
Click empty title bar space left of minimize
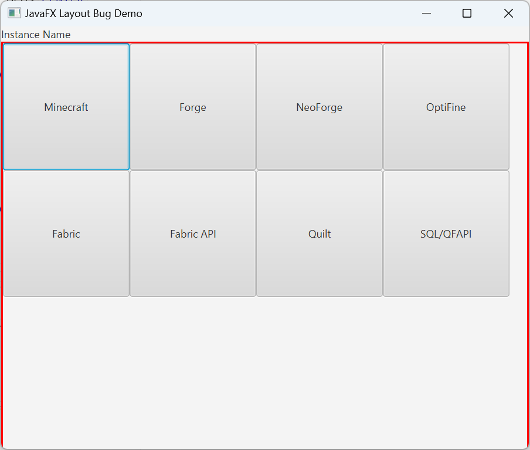[x=281, y=13]
